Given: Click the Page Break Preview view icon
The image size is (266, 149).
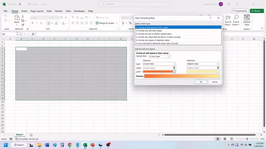Looking at the screenshot, I should pos(232,139).
